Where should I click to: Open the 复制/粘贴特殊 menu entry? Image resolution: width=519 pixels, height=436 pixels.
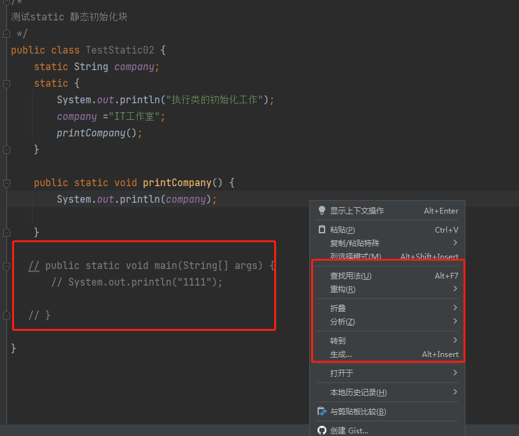[387, 243]
